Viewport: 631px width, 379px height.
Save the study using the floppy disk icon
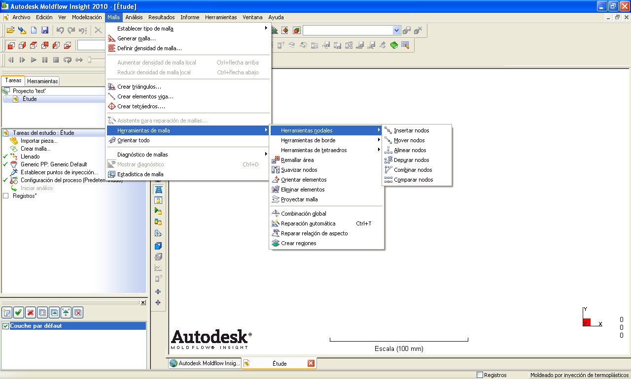point(45,31)
